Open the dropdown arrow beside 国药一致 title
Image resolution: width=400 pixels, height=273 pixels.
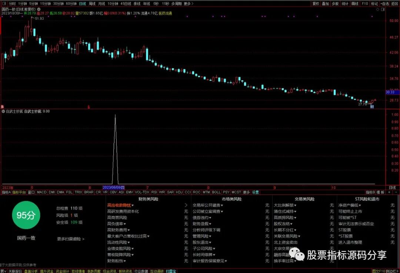39,9
